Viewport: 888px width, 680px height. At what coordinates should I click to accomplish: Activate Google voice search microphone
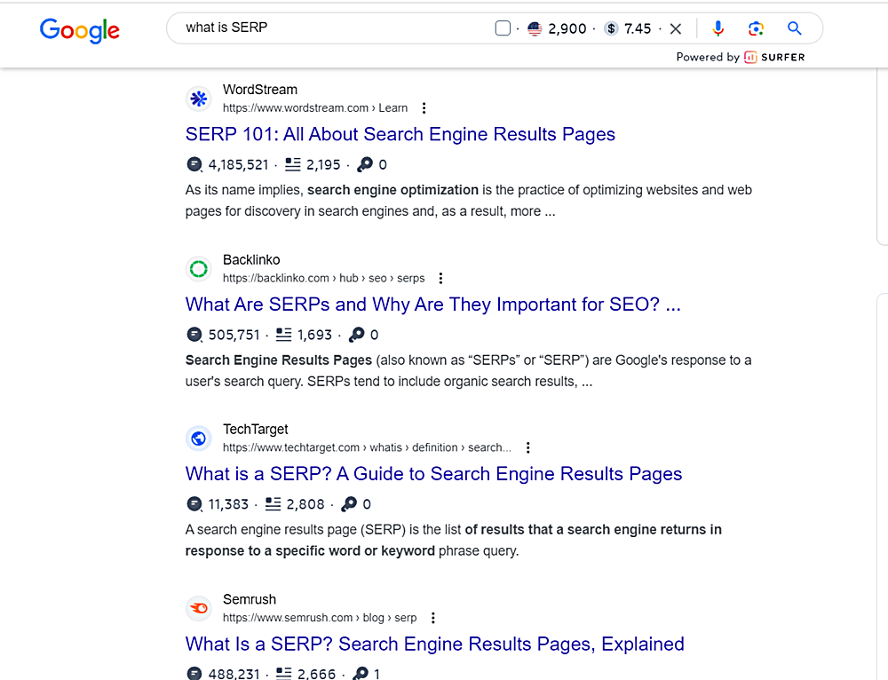(x=718, y=28)
